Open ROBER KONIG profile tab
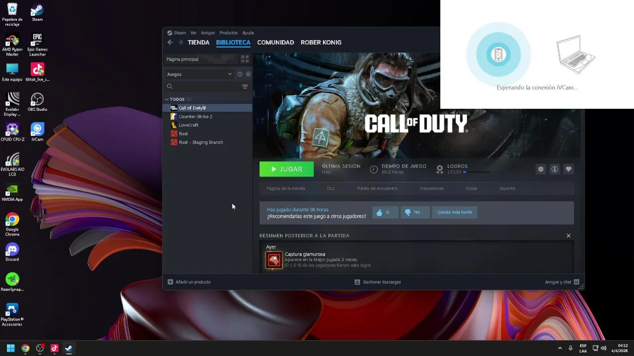634x356 pixels. [321, 43]
